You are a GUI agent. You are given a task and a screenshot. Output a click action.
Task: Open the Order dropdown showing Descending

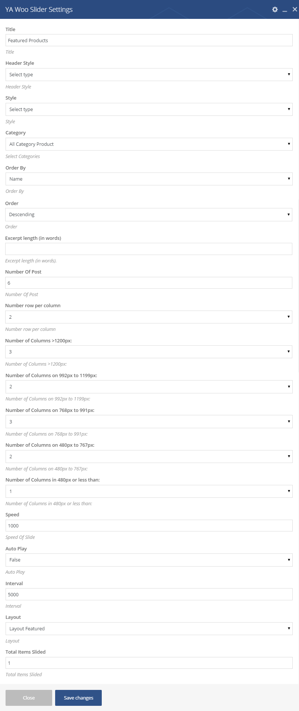point(149,215)
